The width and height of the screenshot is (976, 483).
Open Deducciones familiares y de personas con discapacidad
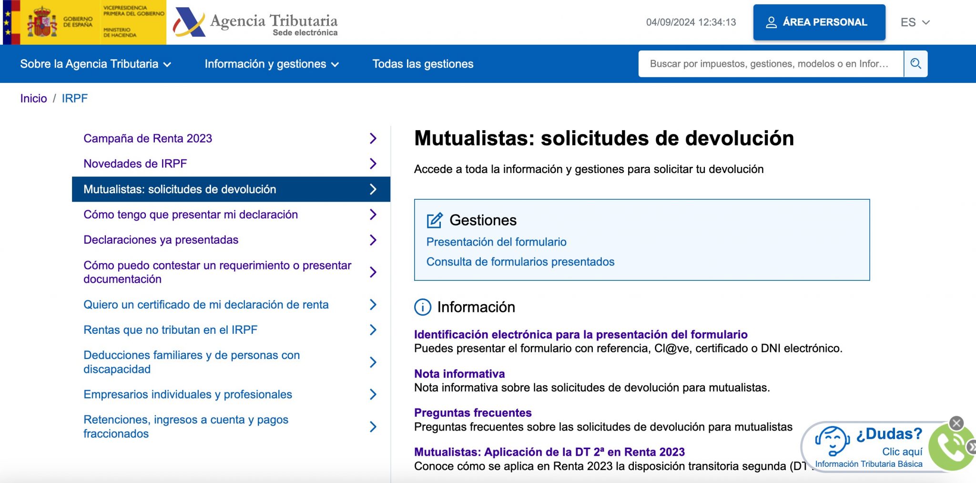pyautogui.click(x=192, y=362)
